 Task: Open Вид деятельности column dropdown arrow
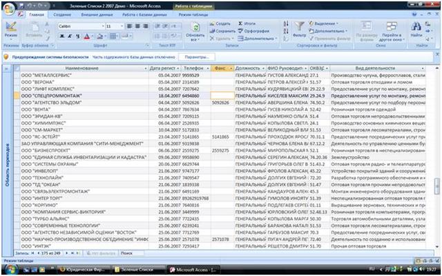(422, 69)
